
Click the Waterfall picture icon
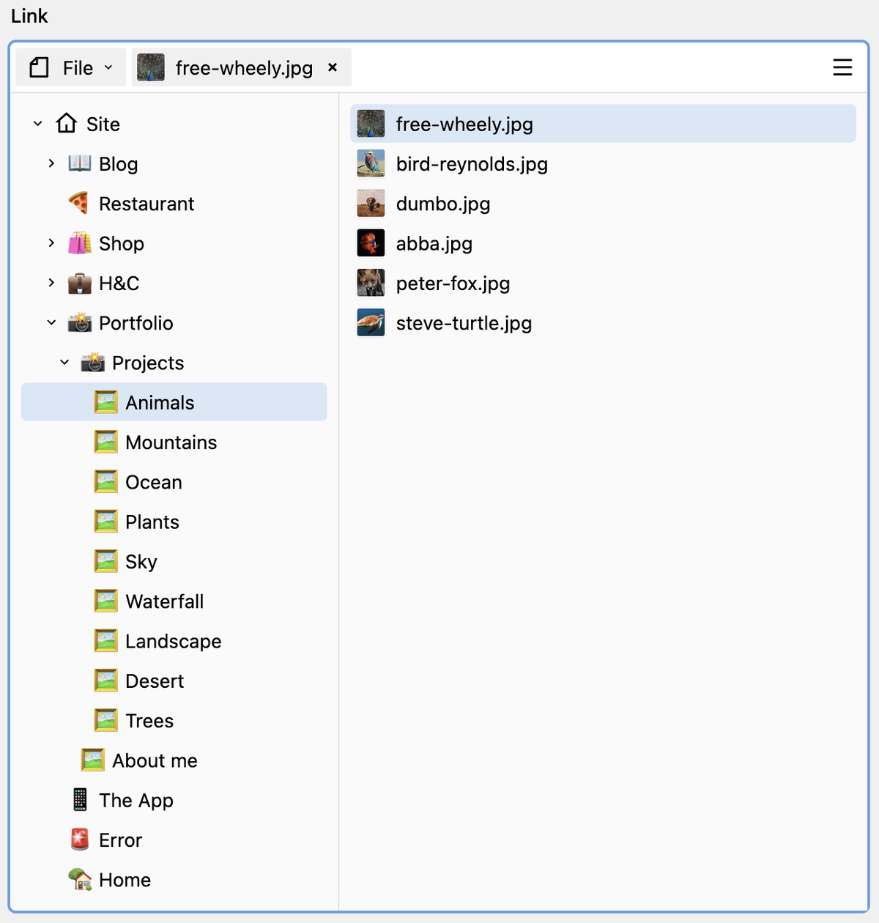(106, 601)
